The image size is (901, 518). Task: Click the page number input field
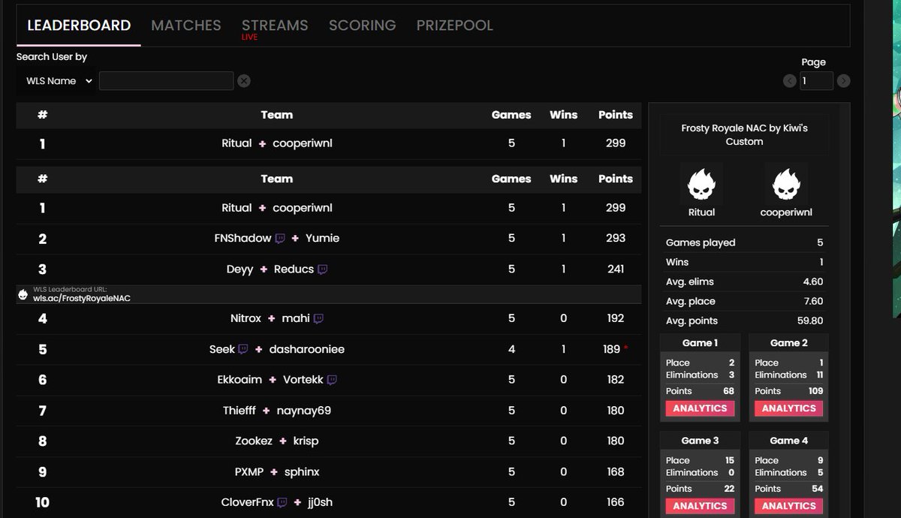click(816, 80)
